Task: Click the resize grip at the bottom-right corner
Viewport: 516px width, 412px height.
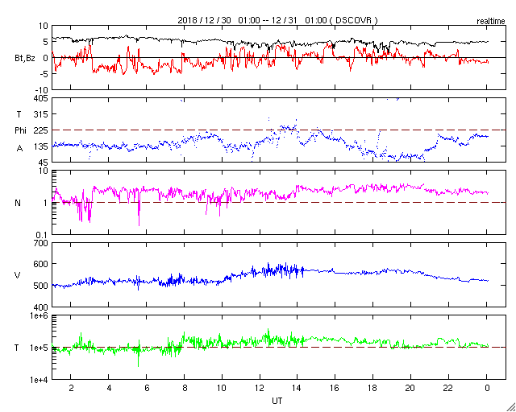Action: coord(510,407)
